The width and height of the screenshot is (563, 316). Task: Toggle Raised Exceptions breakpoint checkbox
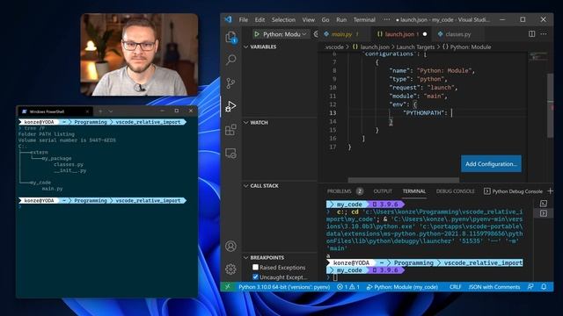(x=255, y=267)
